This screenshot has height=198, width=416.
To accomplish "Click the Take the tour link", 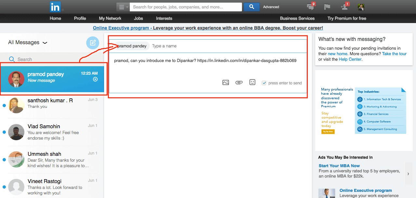I will point(394,54).
